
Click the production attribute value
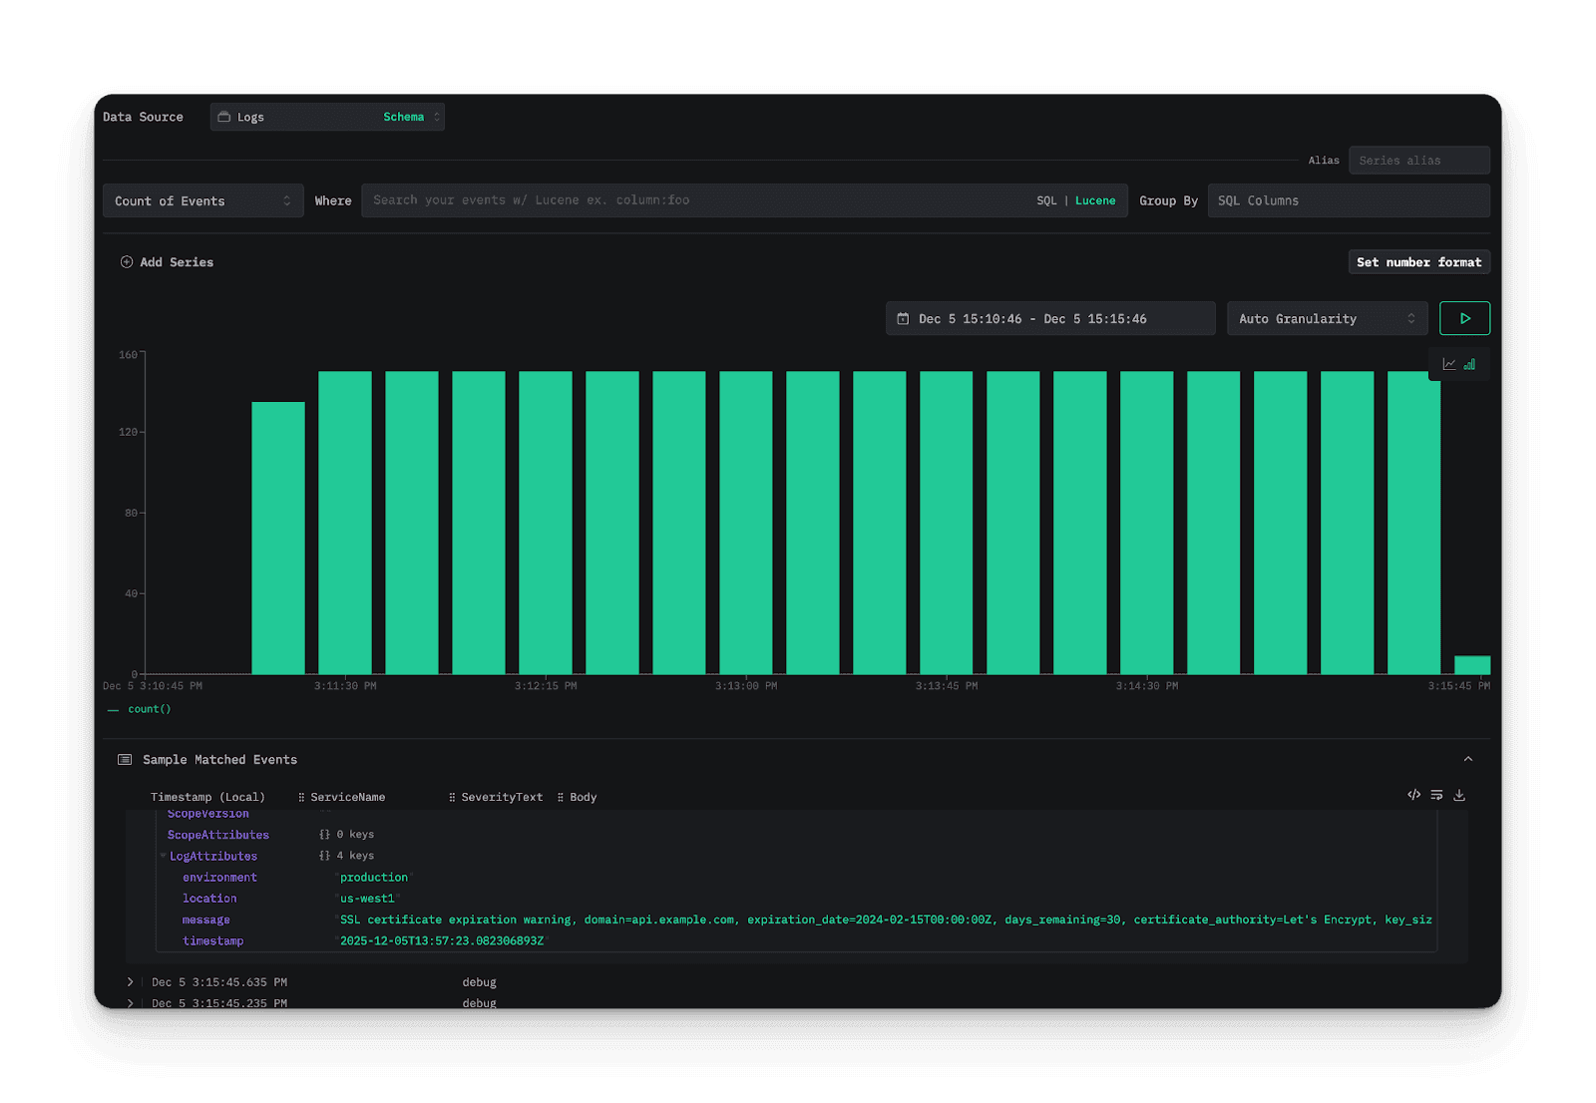(374, 878)
